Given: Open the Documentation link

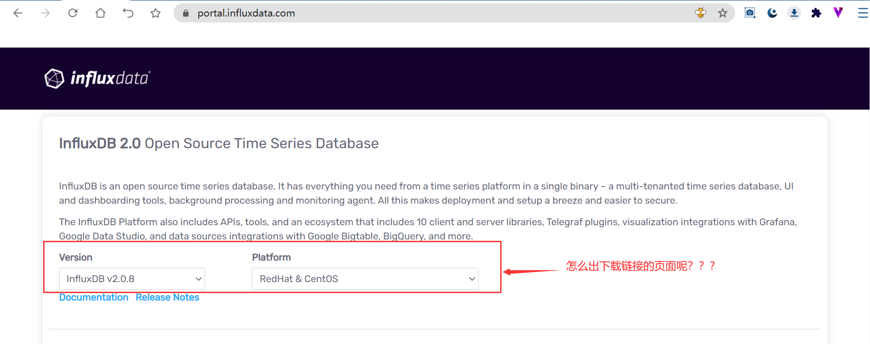Looking at the screenshot, I should click(94, 297).
